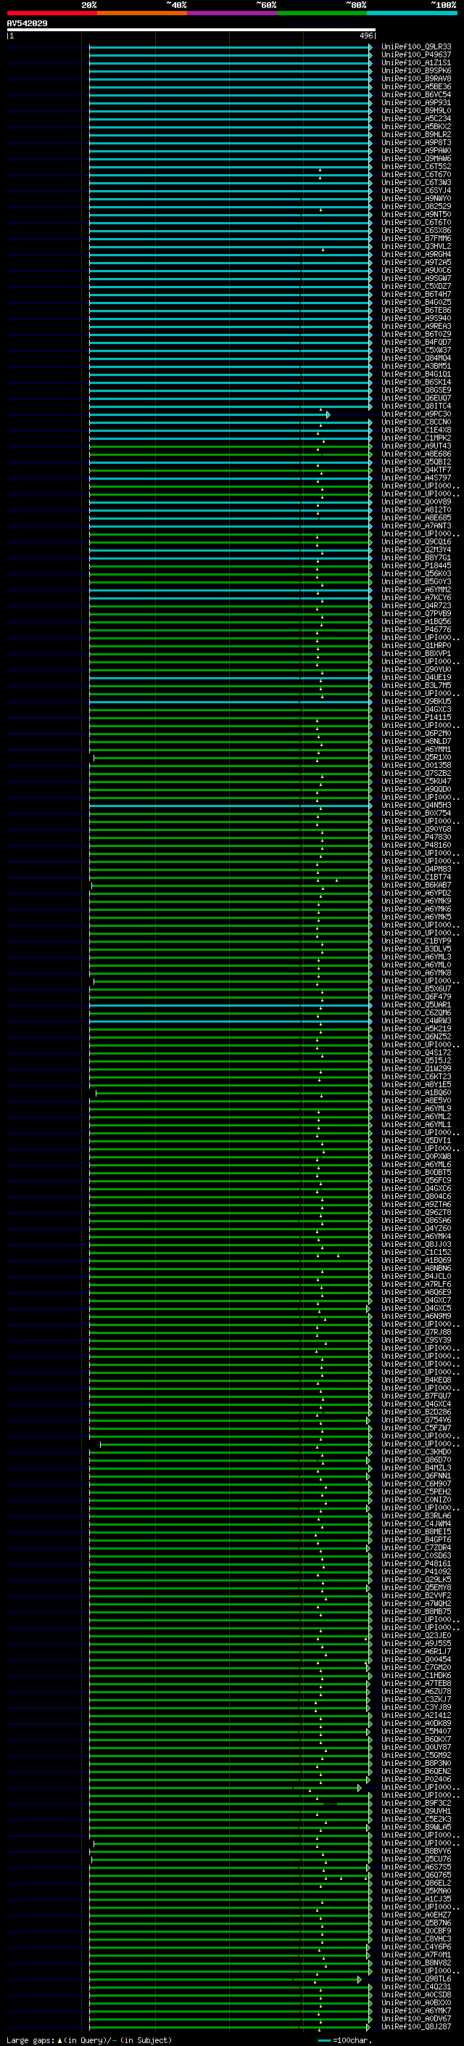The height and width of the screenshot is (2046, 464).
Task: Select label UniRef100_Q9MAW6
Action: pos(415,159)
